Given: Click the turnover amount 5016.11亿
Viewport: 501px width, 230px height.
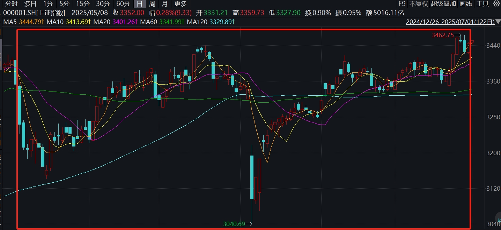Looking at the screenshot, I should point(389,13).
